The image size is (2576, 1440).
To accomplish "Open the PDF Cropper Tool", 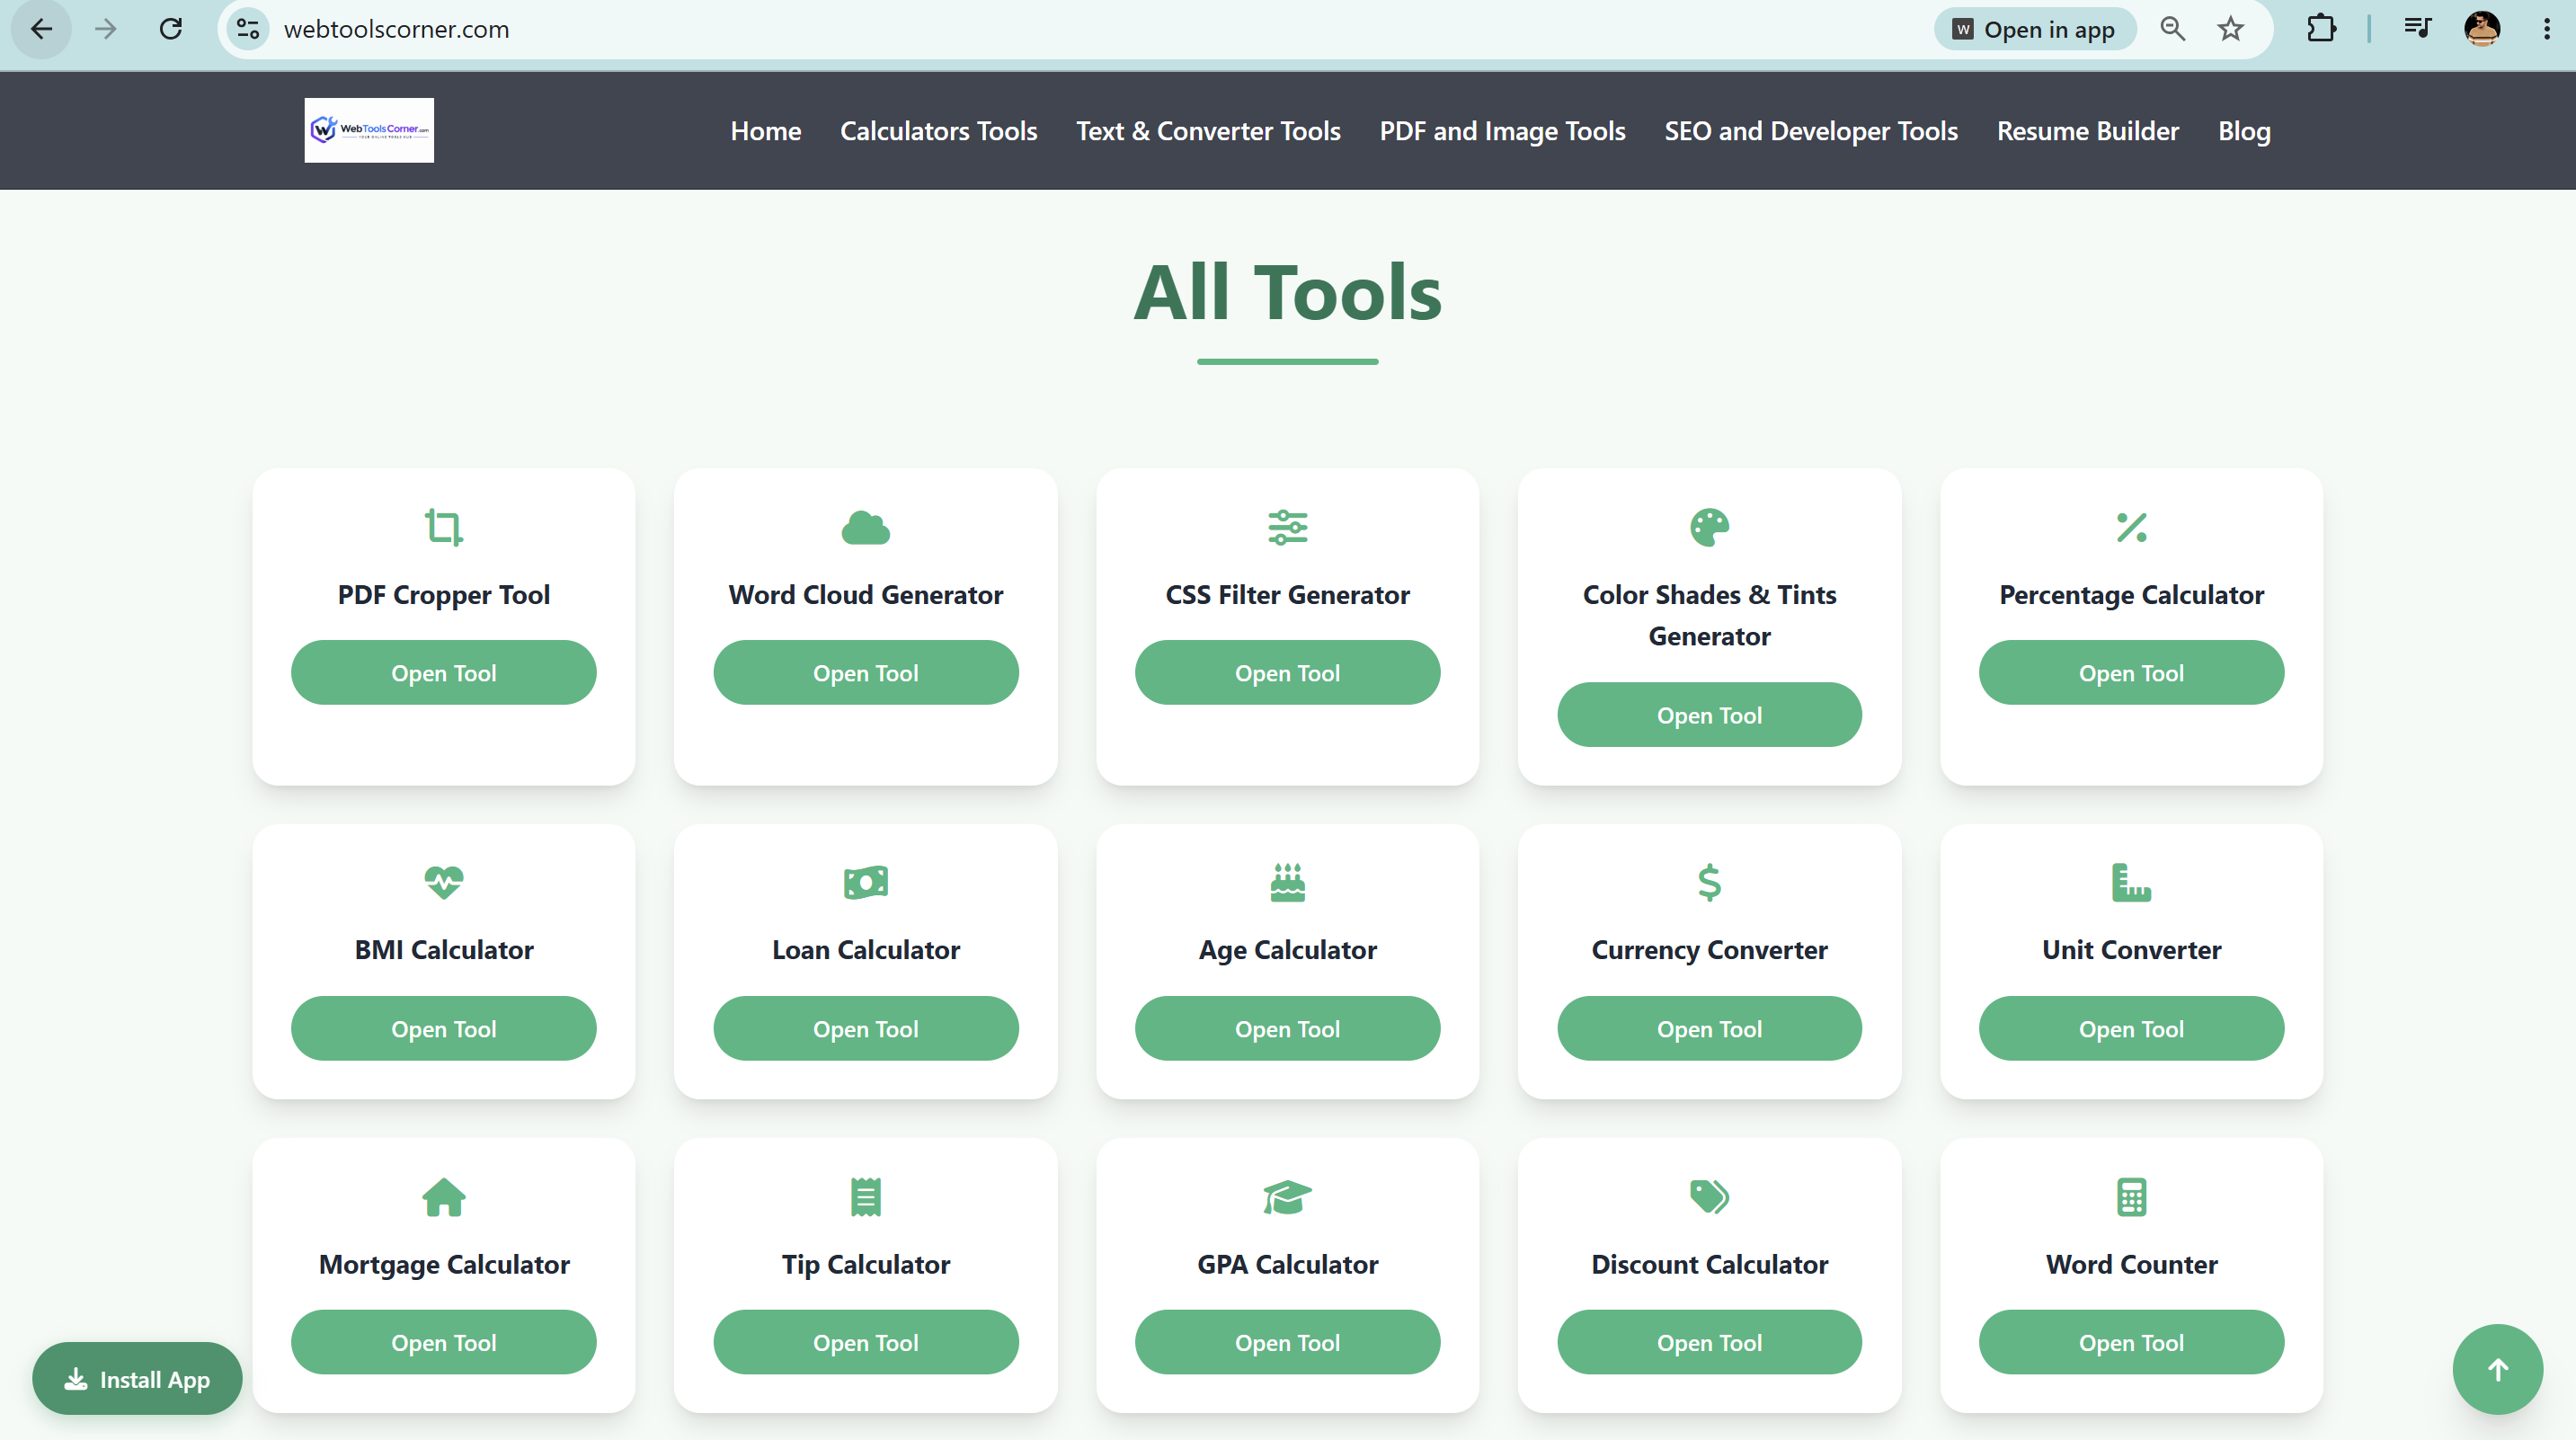I will pyautogui.click(x=444, y=673).
